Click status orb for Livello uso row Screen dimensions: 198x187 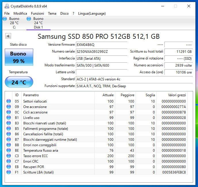(x=9, y=117)
